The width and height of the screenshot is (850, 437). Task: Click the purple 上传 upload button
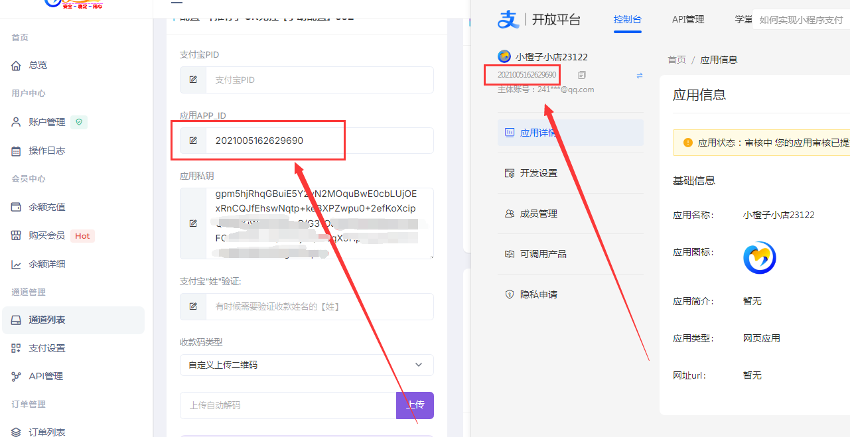tap(415, 405)
